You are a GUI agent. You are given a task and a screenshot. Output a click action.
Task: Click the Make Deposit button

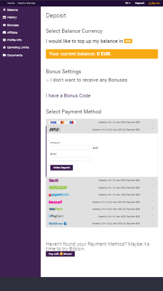click(x=62, y=168)
